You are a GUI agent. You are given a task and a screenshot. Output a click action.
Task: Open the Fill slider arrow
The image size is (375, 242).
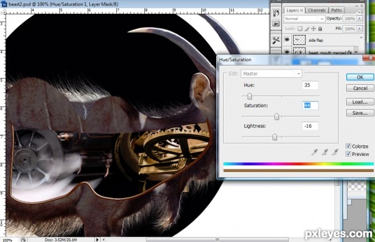pyautogui.click(x=359, y=29)
